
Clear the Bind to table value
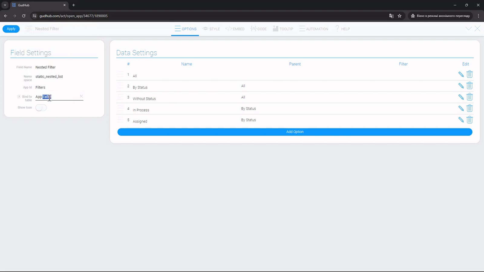click(x=81, y=96)
